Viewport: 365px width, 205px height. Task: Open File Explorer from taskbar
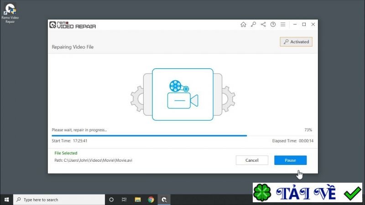pos(138,200)
